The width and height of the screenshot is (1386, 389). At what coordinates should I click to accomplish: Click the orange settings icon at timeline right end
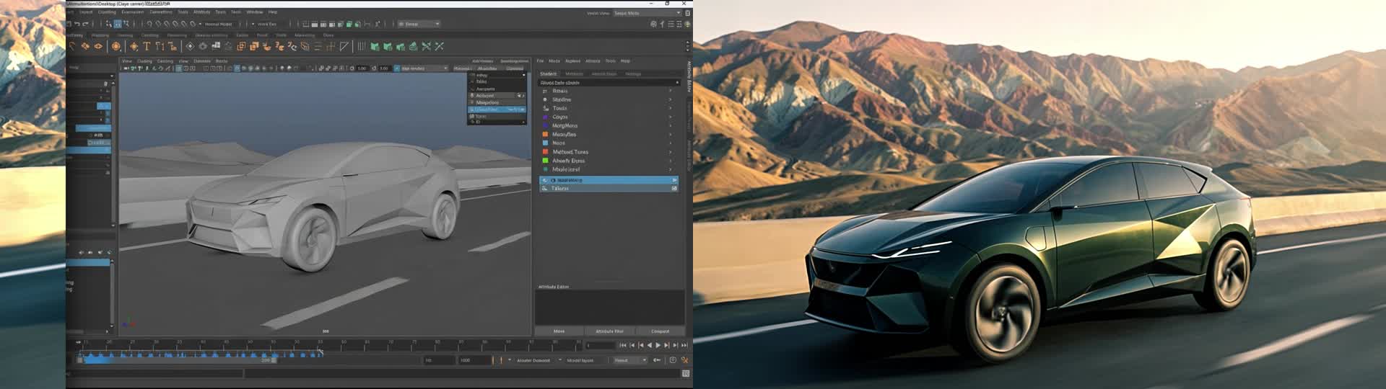point(684,360)
